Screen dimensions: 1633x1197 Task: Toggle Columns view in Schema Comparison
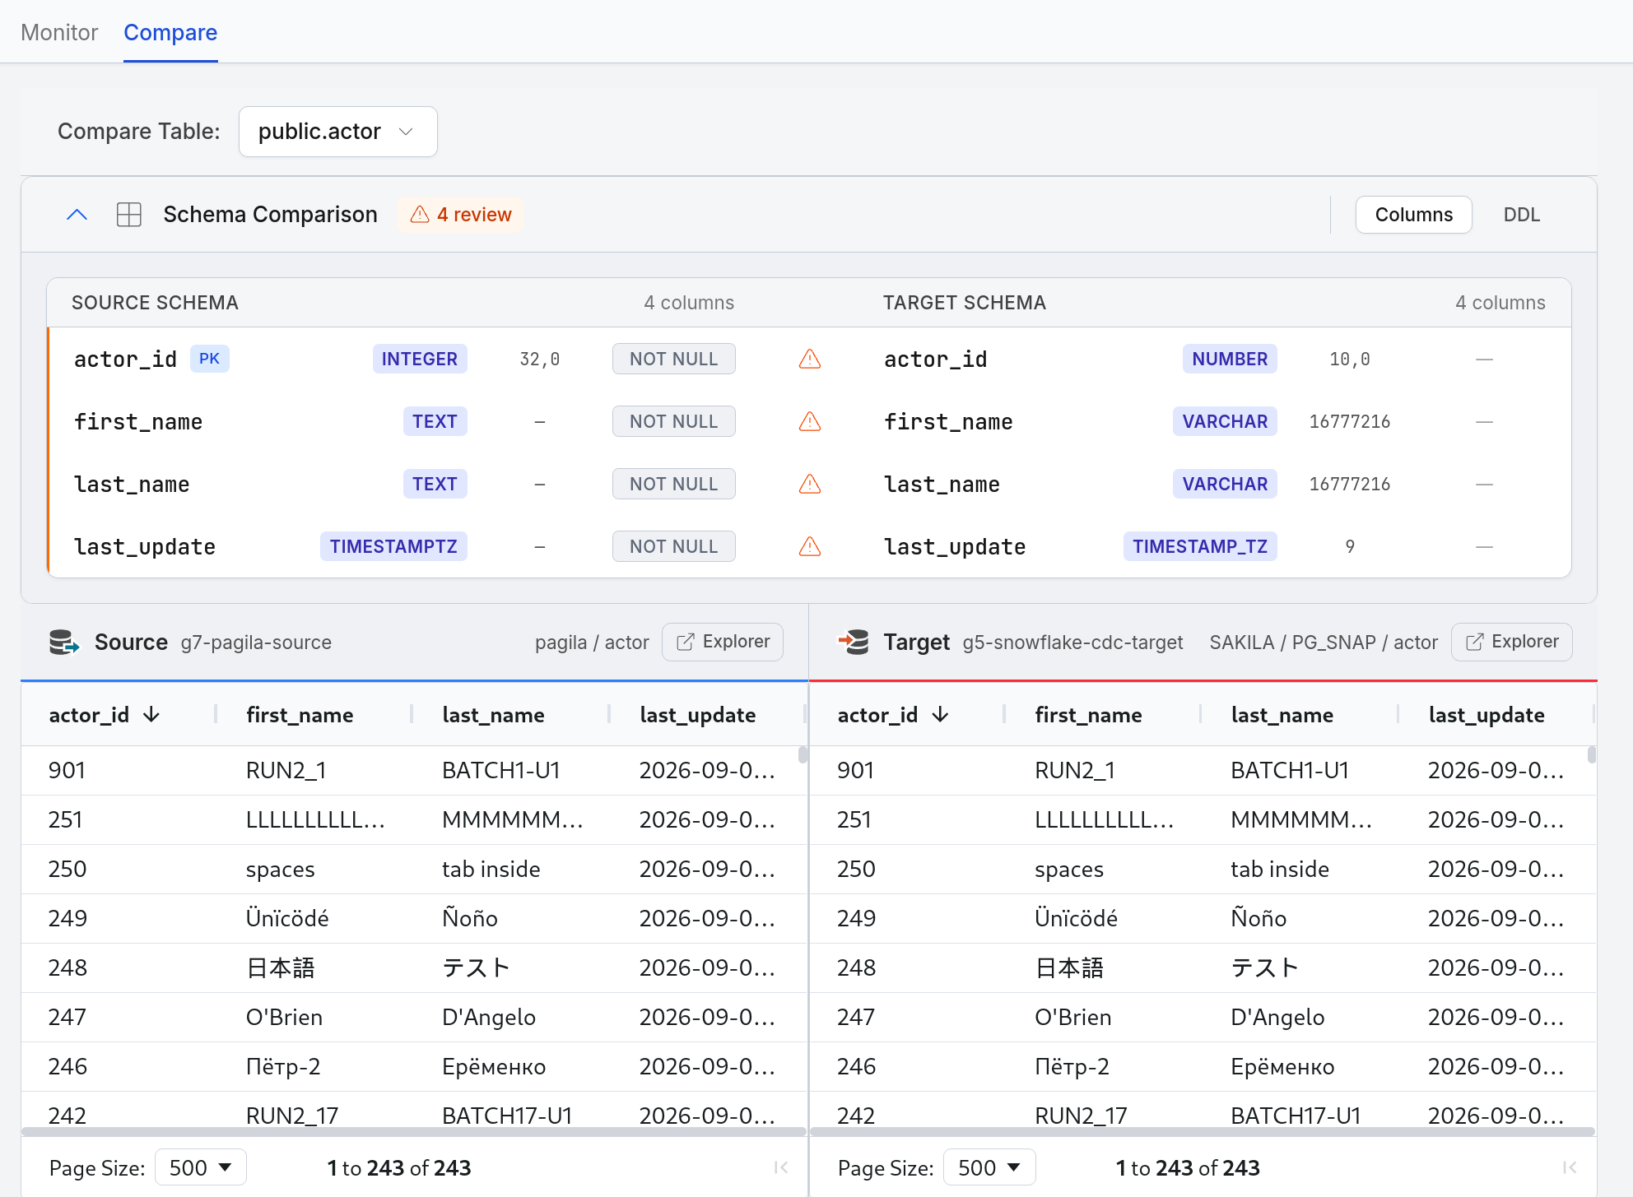[1413, 215]
